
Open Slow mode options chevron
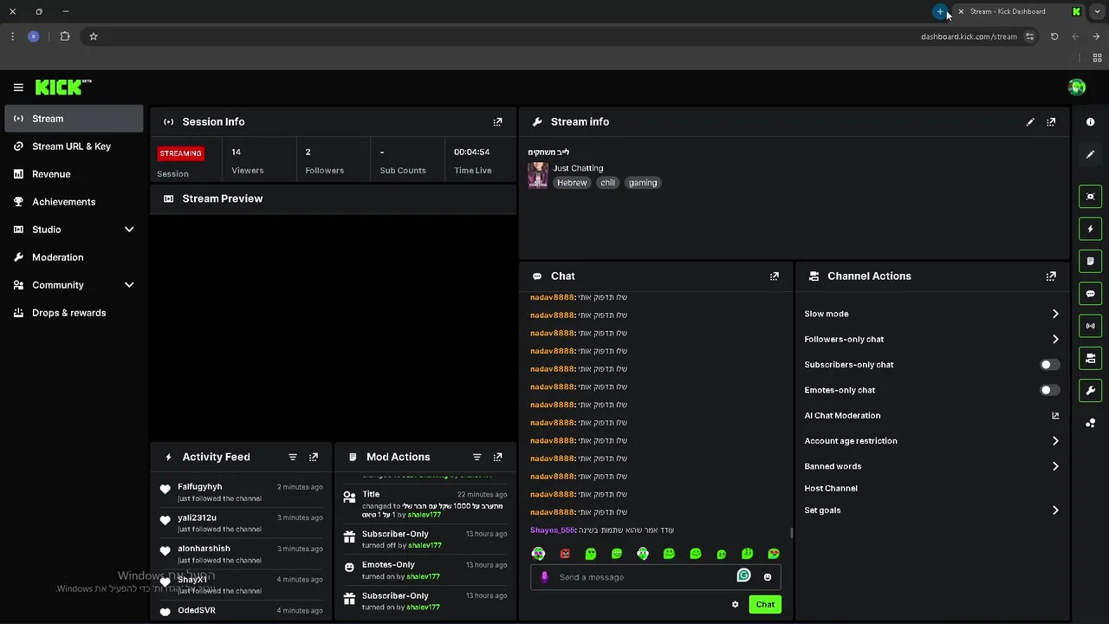1055,314
